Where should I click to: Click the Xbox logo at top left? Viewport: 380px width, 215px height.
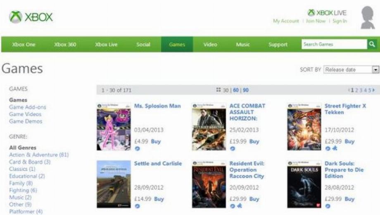(x=31, y=17)
